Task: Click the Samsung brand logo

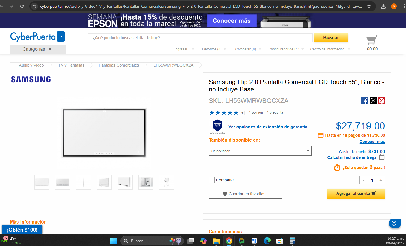Action: point(31,80)
